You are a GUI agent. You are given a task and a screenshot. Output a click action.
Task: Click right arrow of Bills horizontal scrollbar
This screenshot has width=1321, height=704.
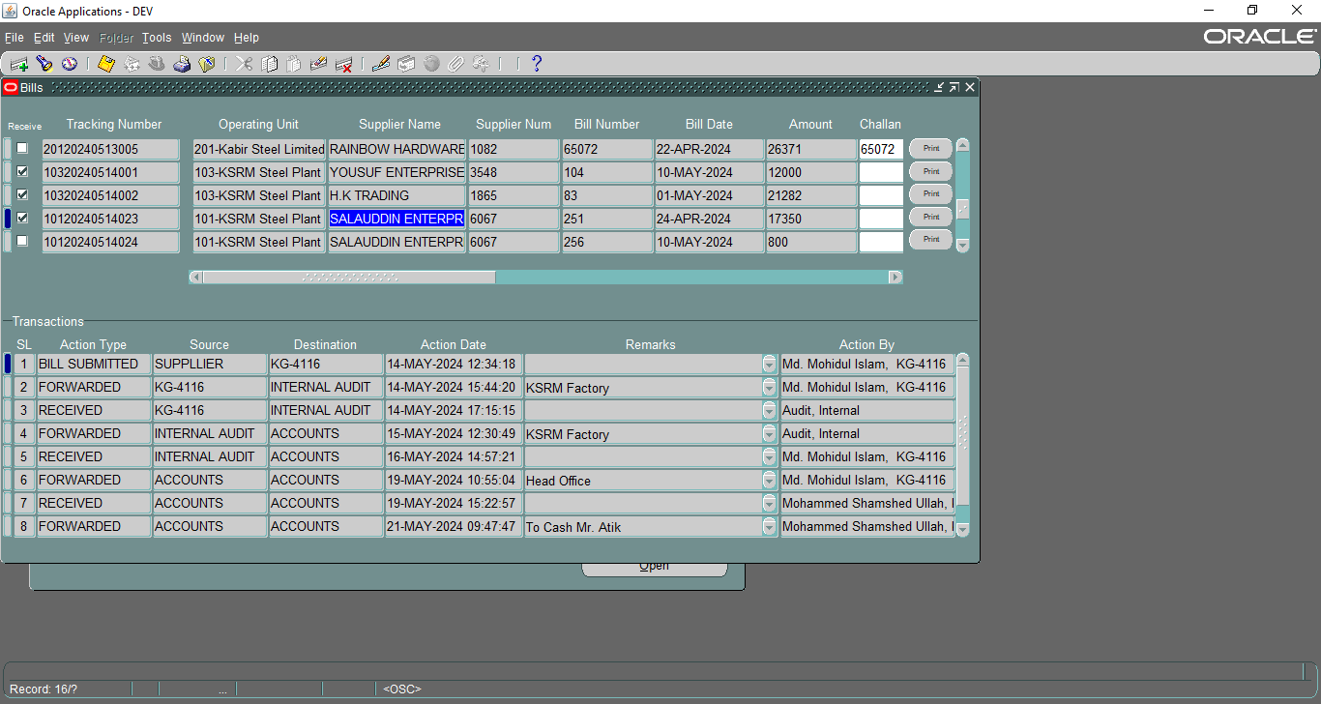pos(895,278)
